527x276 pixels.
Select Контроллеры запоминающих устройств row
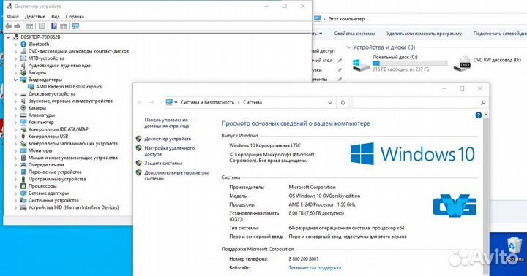click(73, 144)
